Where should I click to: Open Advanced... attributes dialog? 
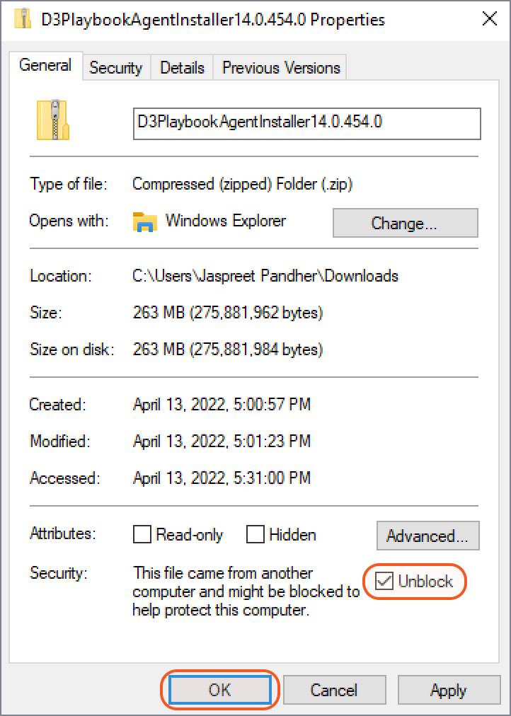(427, 536)
